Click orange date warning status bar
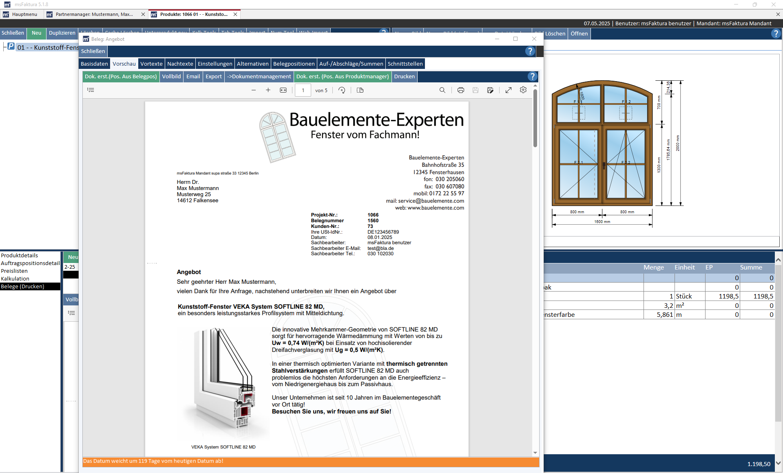The height and width of the screenshot is (473, 783). (311, 462)
